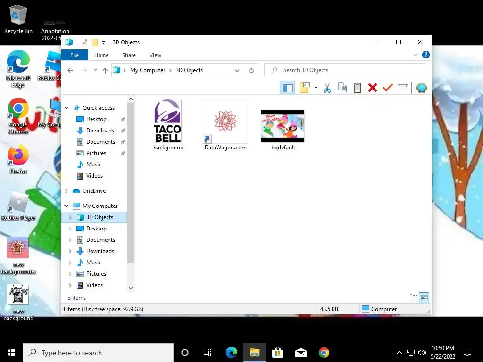Go back with the left arrow
The height and width of the screenshot is (362, 483).
(x=70, y=70)
